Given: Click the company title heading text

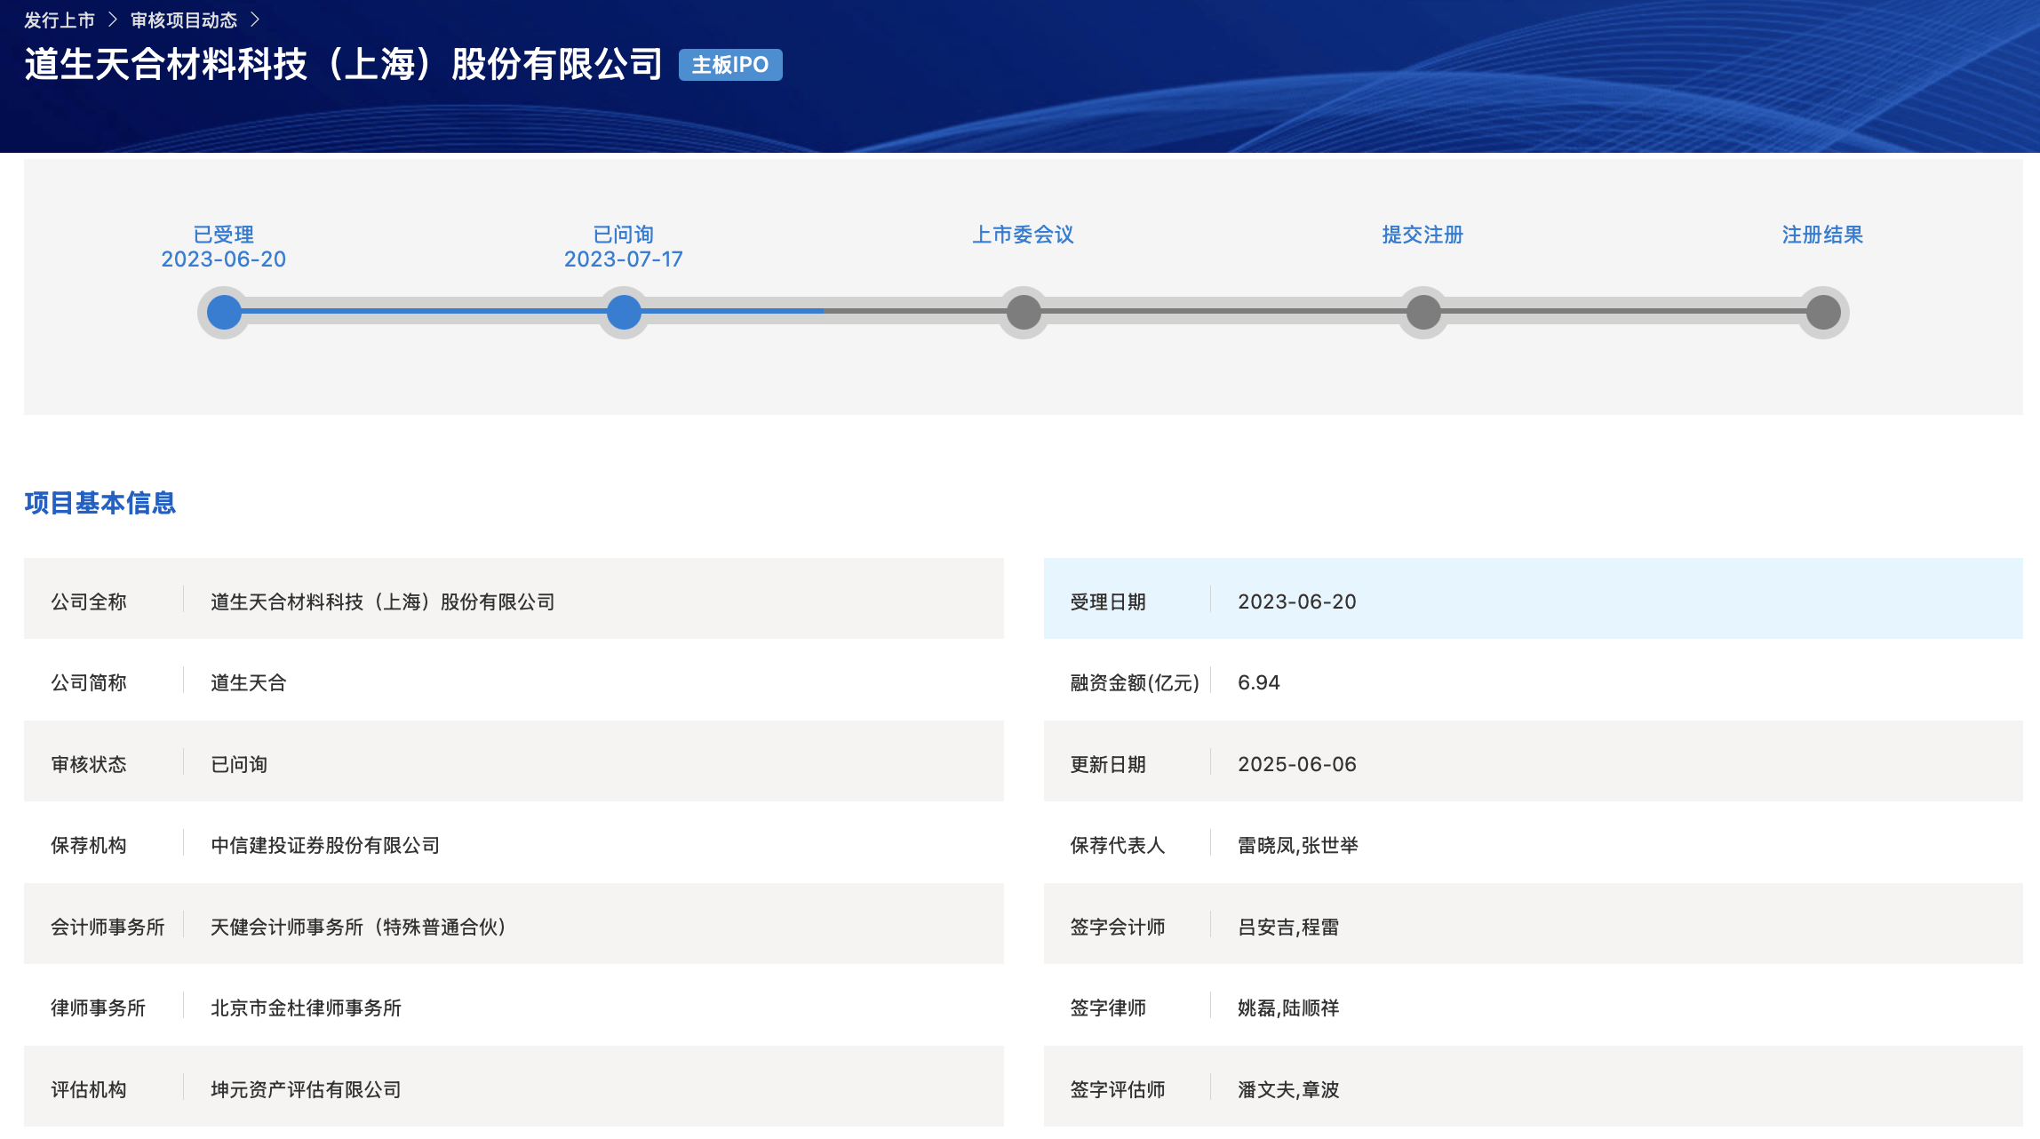Looking at the screenshot, I should 343,65.
